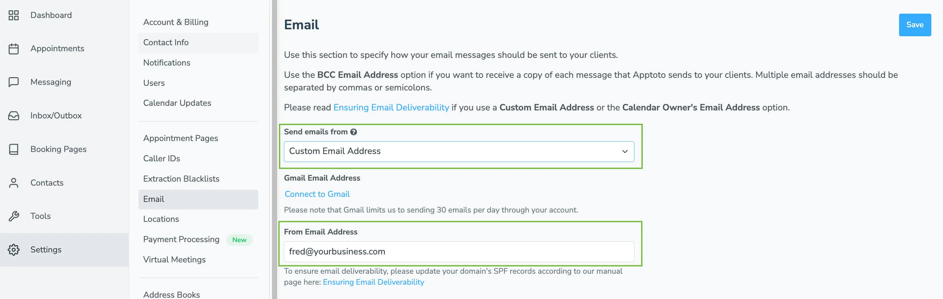Select the Caller IDs settings item

(161, 158)
